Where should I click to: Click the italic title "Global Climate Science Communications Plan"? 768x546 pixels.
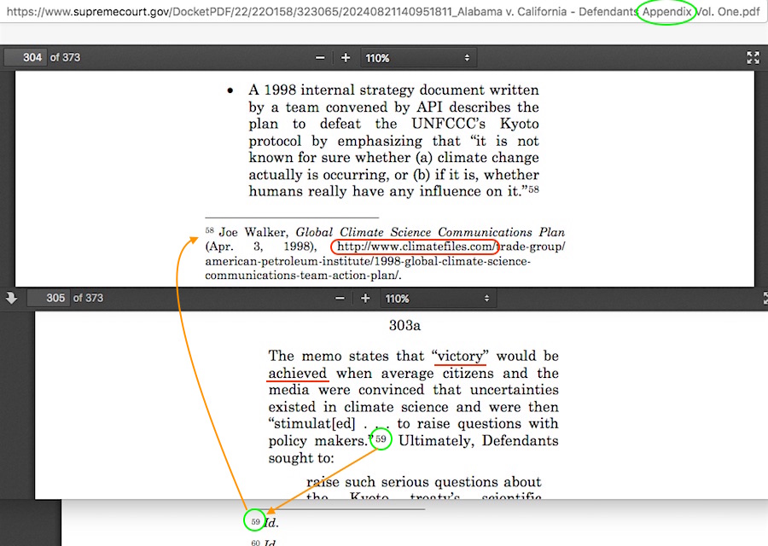[x=430, y=232]
